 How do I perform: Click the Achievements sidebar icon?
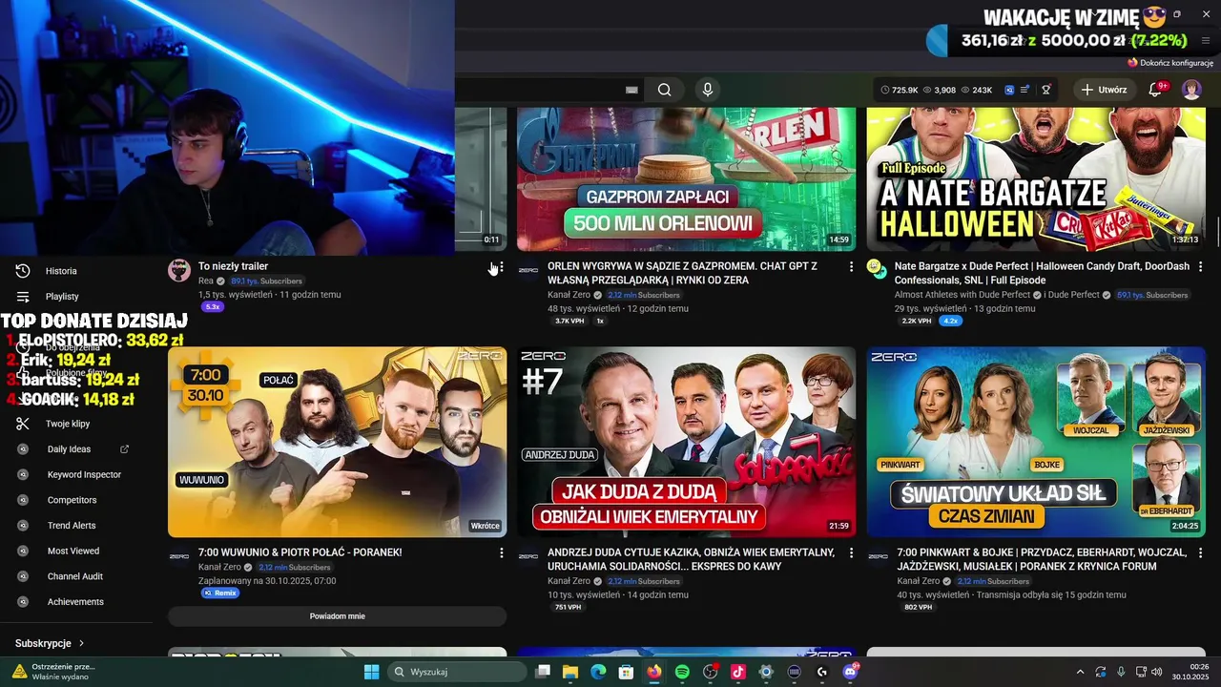tap(23, 602)
